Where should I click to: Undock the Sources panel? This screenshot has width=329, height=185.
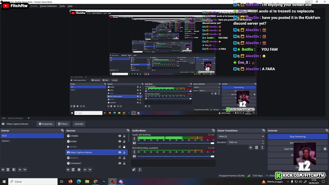(x=128, y=131)
